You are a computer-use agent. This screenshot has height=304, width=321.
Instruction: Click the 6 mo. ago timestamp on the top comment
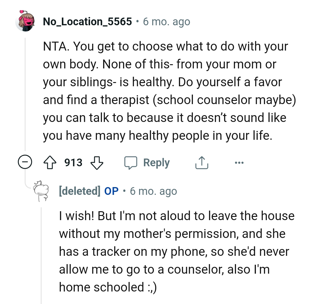pos(166,21)
